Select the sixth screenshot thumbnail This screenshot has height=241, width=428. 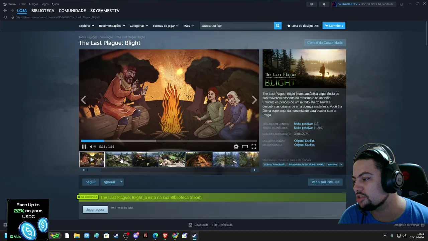tap(225, 159)
